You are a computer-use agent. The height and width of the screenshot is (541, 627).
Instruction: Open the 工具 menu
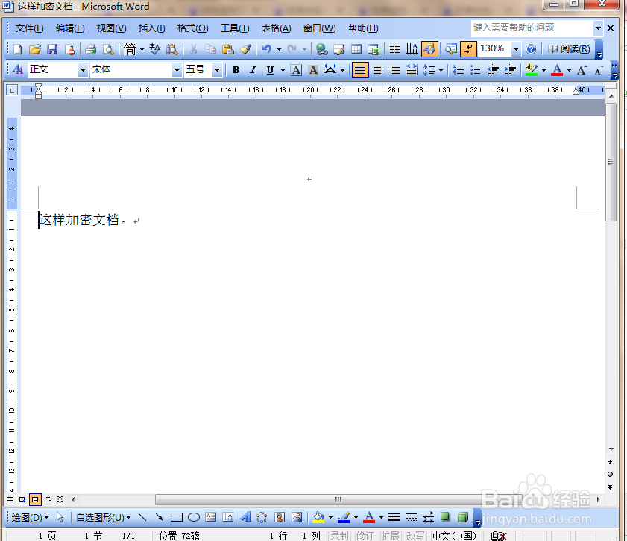(x=234, y=28)
